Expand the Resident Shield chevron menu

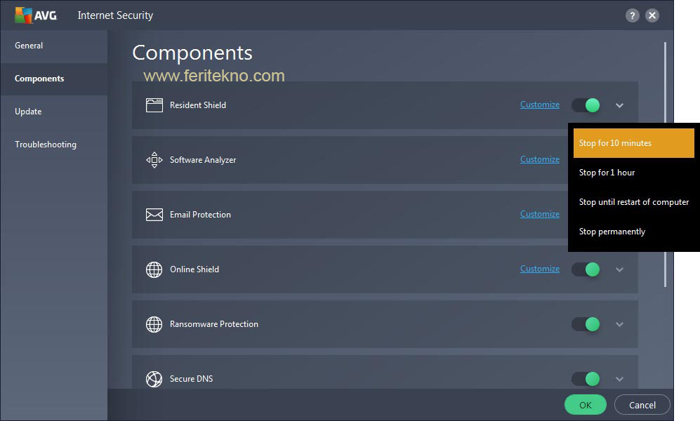click(619, 106)
